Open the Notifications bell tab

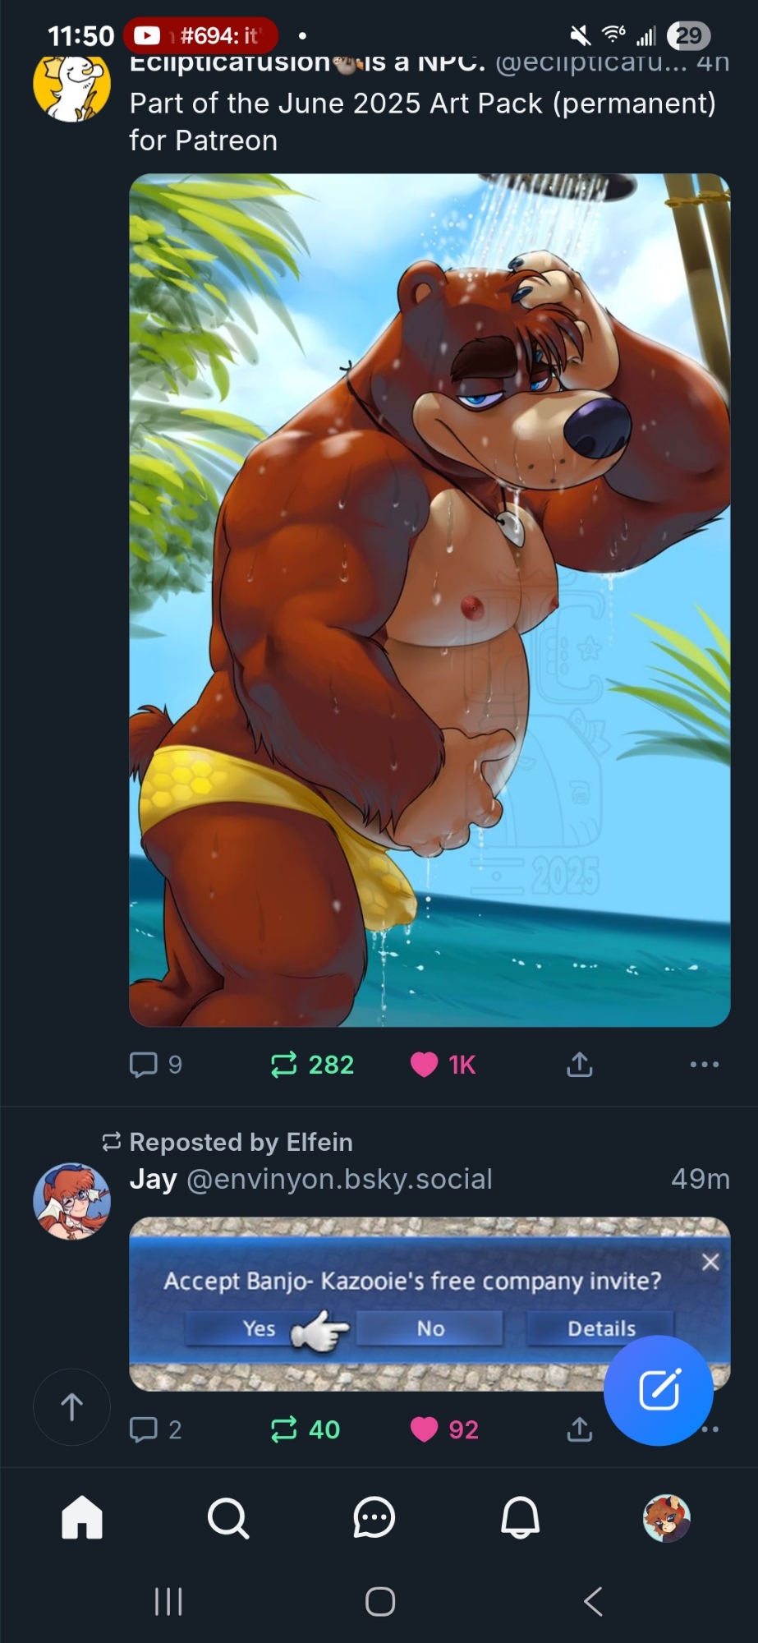520,1516
